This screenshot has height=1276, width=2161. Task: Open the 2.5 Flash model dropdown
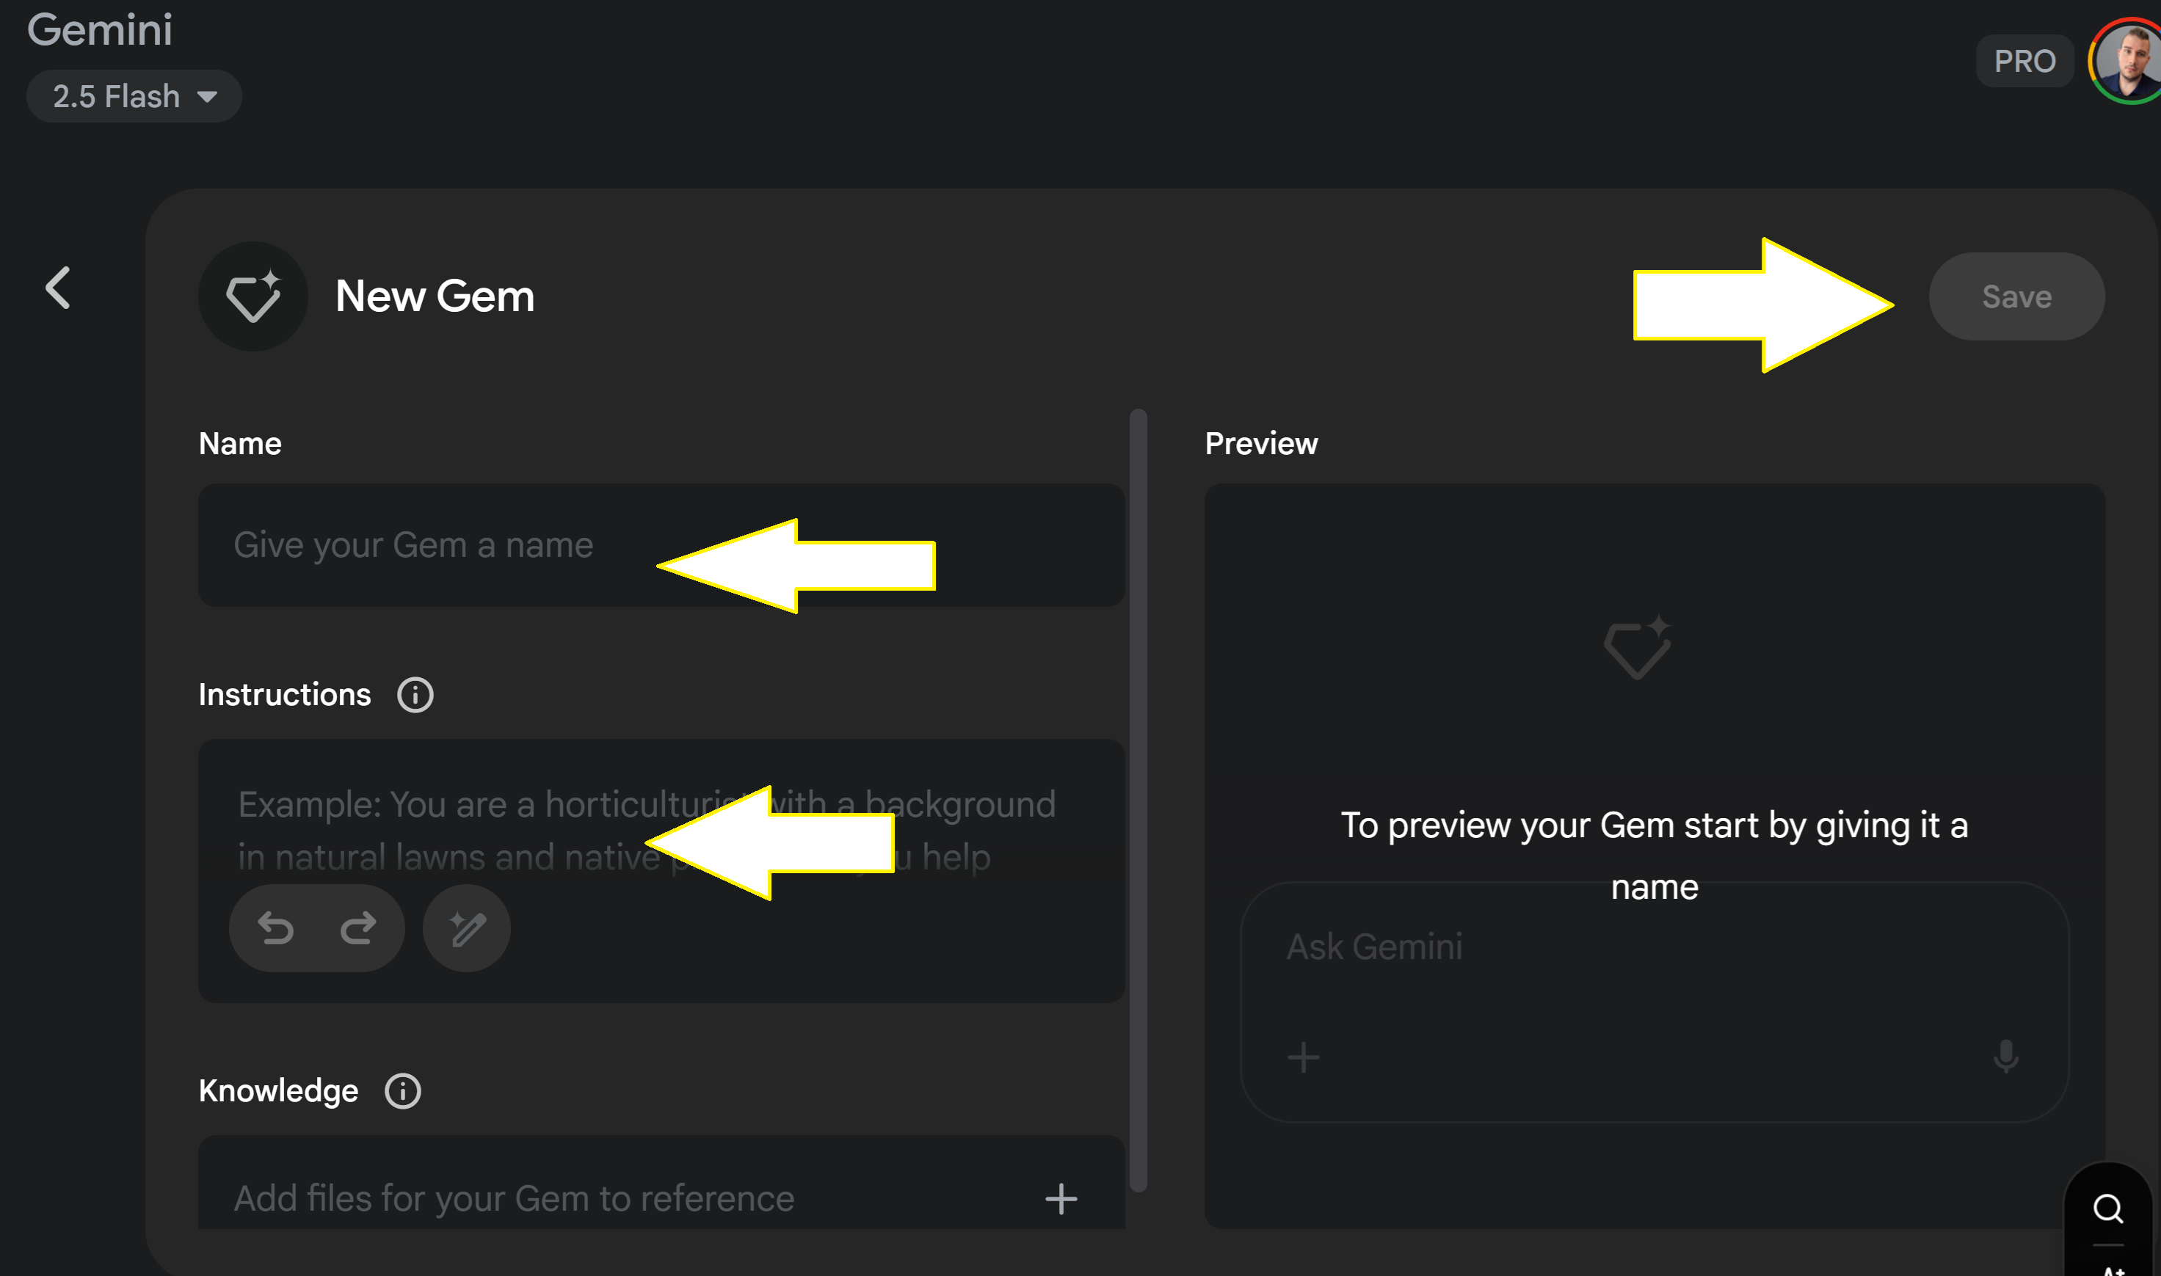coord(134,96)
